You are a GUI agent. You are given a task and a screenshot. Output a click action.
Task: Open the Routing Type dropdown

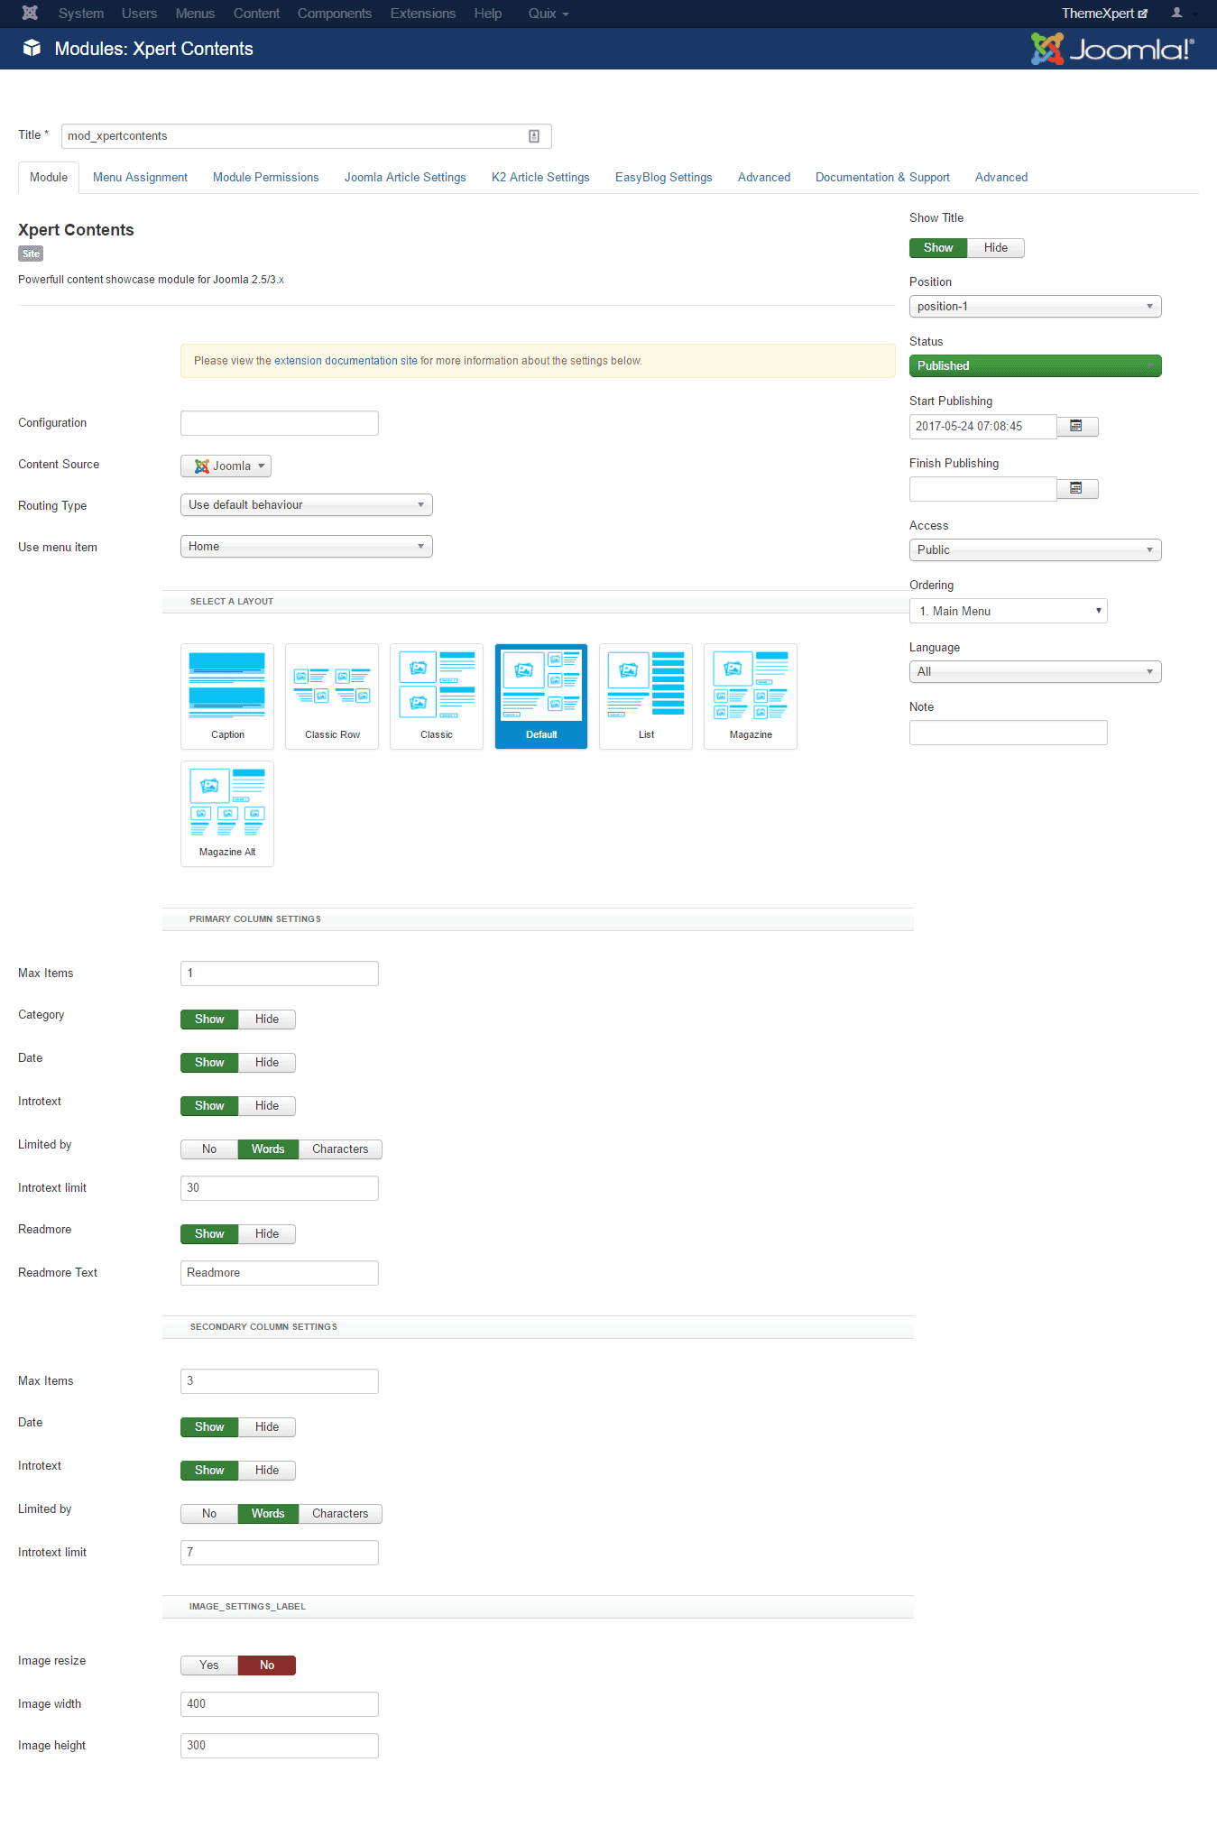(306, 505)
